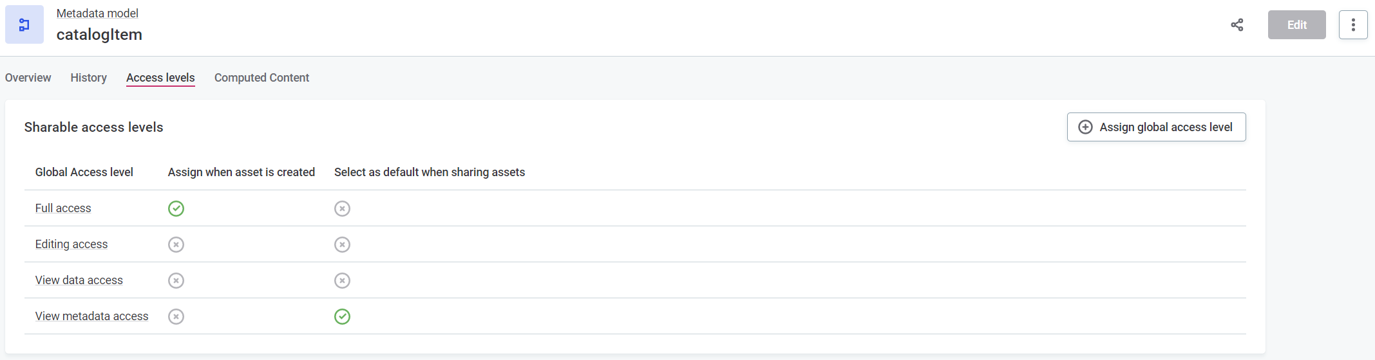Click the Metadata model breadcrumb link
This screenshot has width=1375, height=360.
click(x=97, y=14)
